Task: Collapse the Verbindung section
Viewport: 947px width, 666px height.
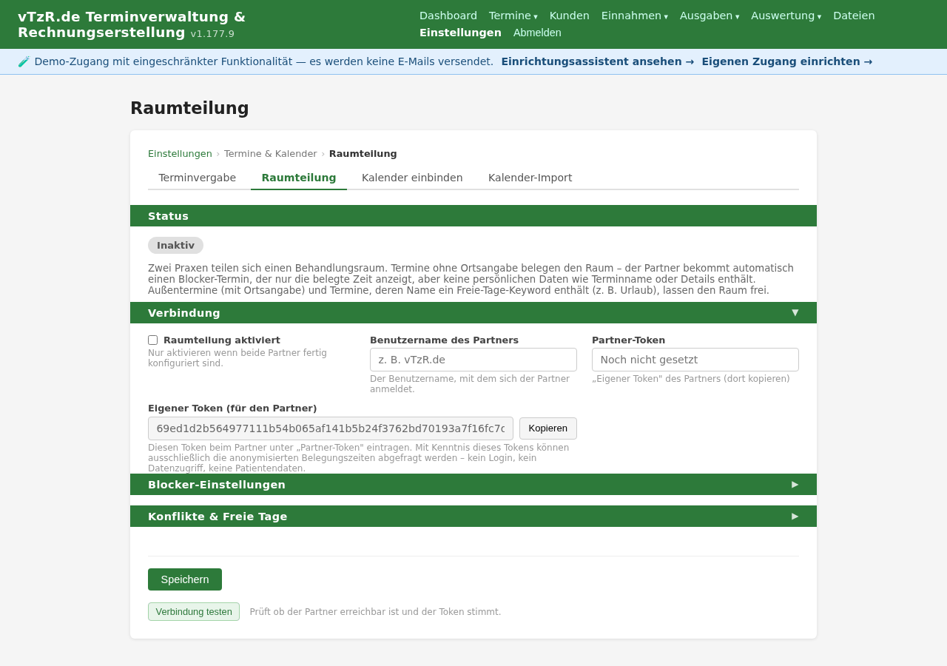Action: pyautogui.click(x=473, y=313)
